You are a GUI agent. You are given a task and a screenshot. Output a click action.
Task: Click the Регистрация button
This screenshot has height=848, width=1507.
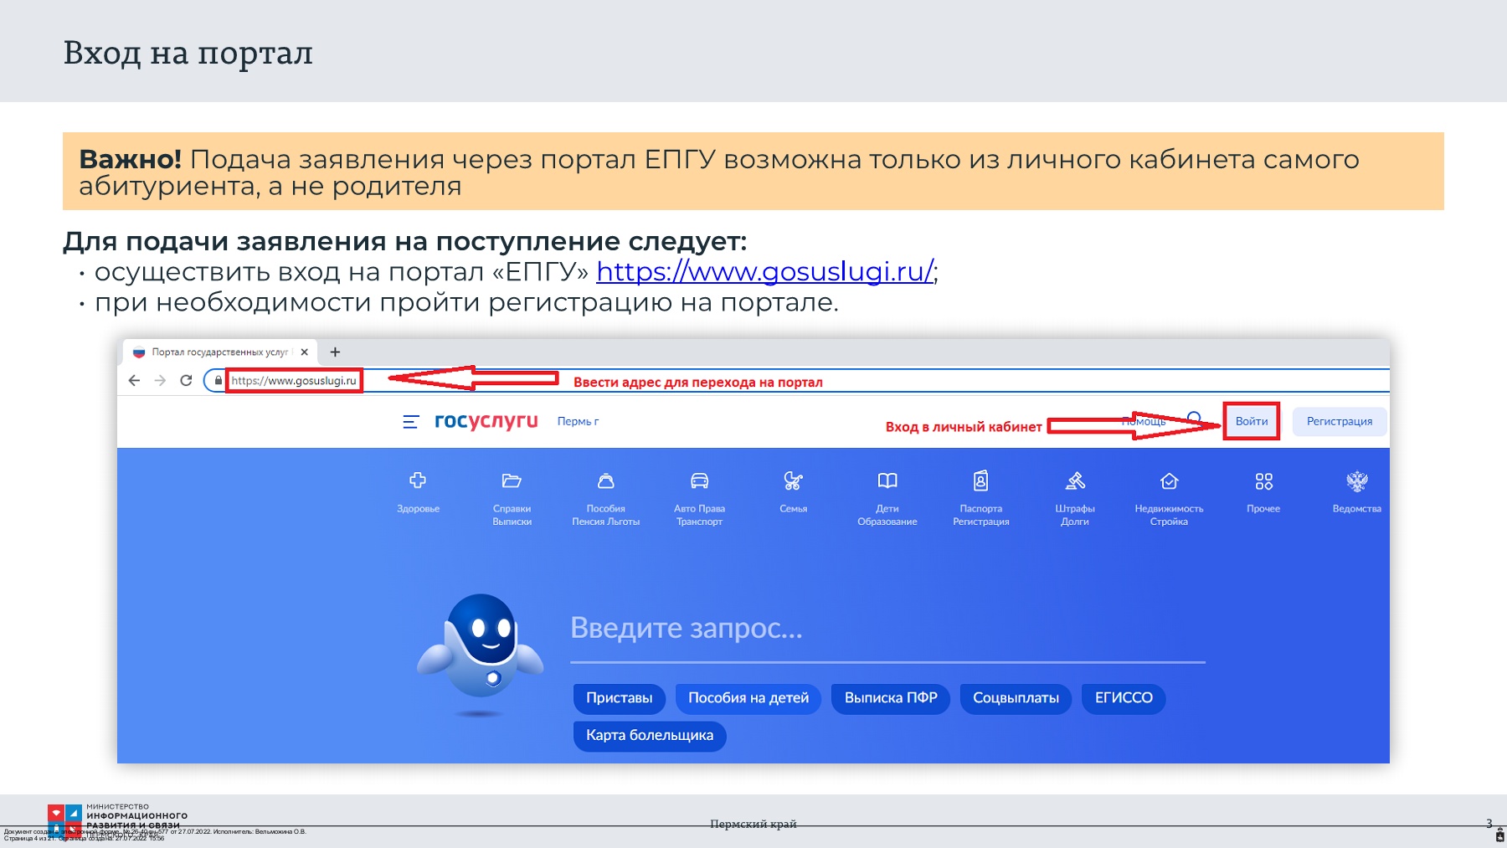pyautogui.click(x=1339, y=422)
